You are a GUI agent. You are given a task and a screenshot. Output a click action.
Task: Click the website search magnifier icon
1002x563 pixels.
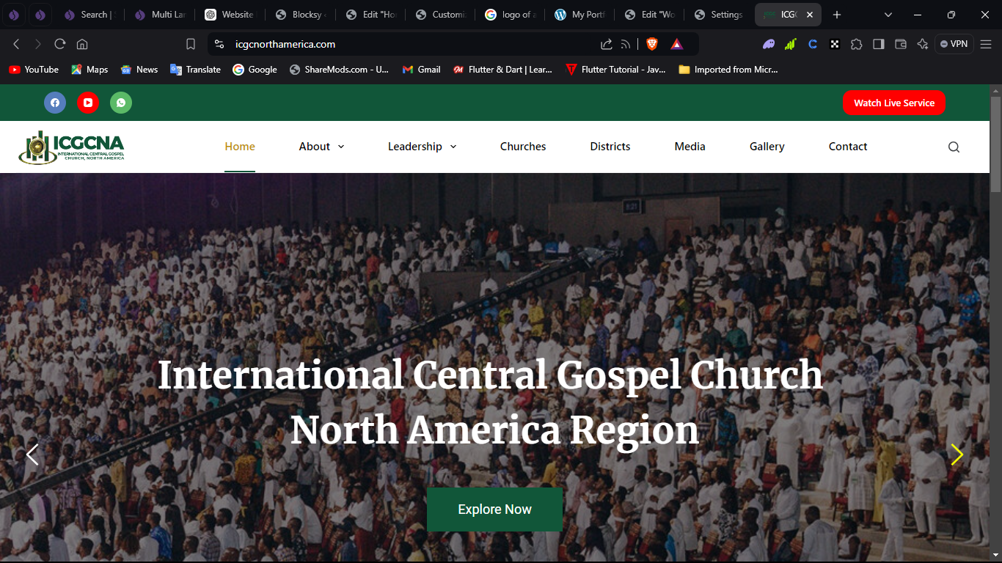954,147
